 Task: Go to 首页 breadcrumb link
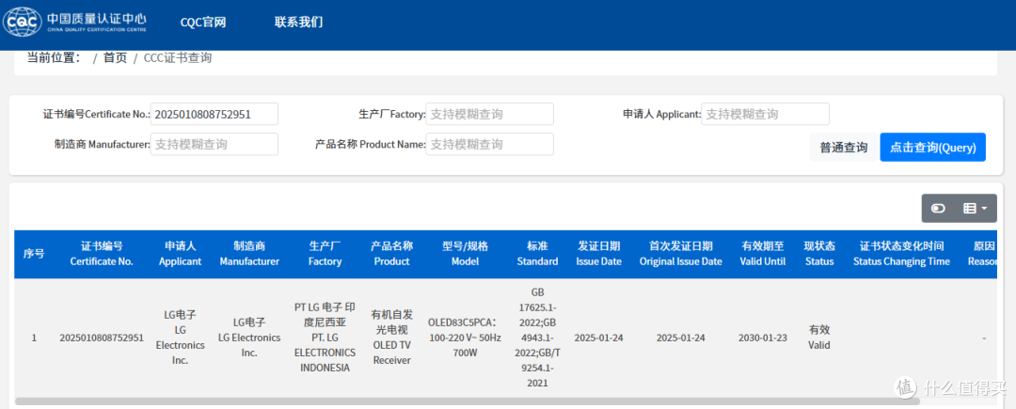pyautogui.click(x=115, y=57)
